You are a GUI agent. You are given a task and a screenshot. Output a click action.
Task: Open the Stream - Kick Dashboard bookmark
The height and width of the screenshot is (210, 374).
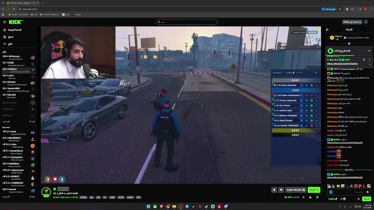pos(18,14)
